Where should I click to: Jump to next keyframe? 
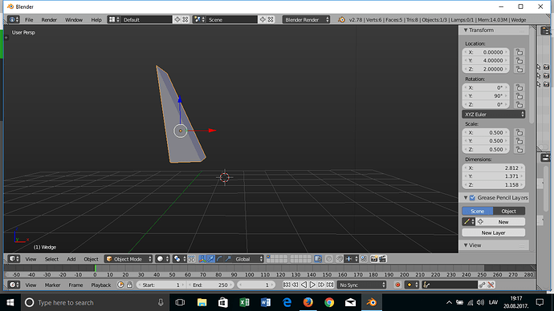tap(321, 285)
